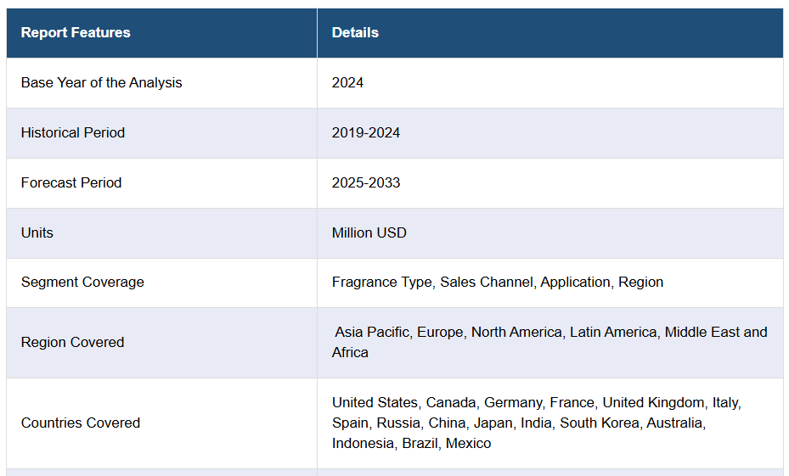Viewport: 789px width, 476px height.
Task: Select the Segment Coverage row label
Action: pos(82,283)
